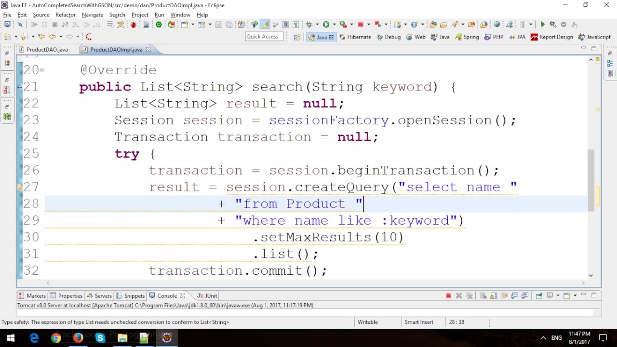Open Next Annotation dropdown arrow
The height and width of the screenshot is (347, 617).
coord(16,37)
